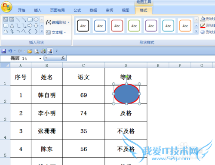Open Text Box (文本框) dropdown

(x=56, y=32)
